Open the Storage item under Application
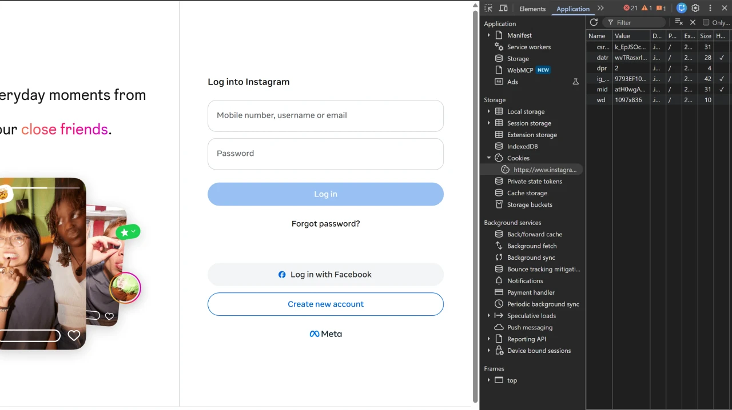This screenshot has height=410, width=732. (518, 58)
